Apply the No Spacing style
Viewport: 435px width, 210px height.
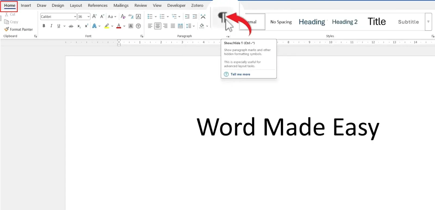tap(281, 22)
